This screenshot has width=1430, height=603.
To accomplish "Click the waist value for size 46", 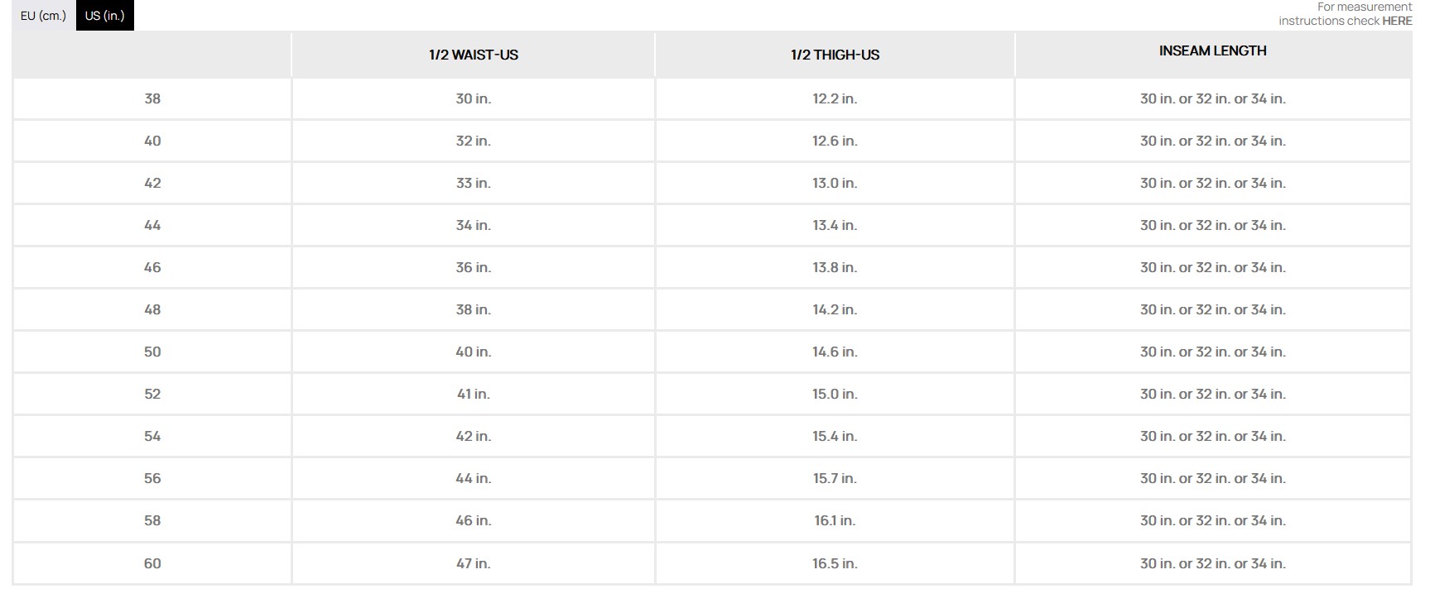I will click(x=473, y=268).
